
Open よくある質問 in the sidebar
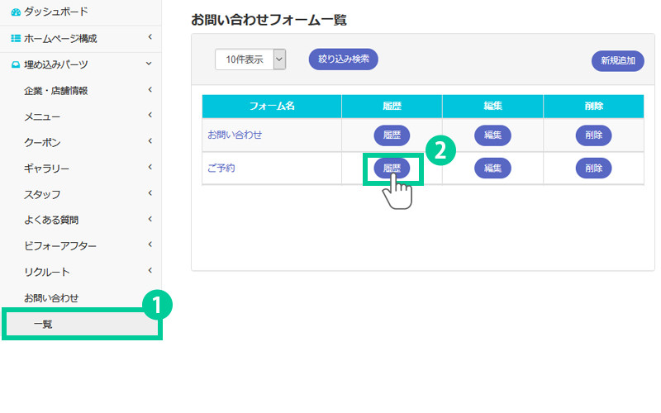pos(52,220)
